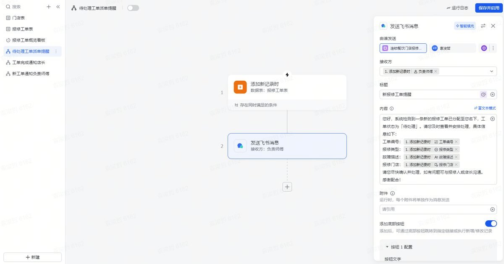This screenshot has width=504, height=264.
Task: Click the swap action icon in panel header
Action: (x=483, y=26)
